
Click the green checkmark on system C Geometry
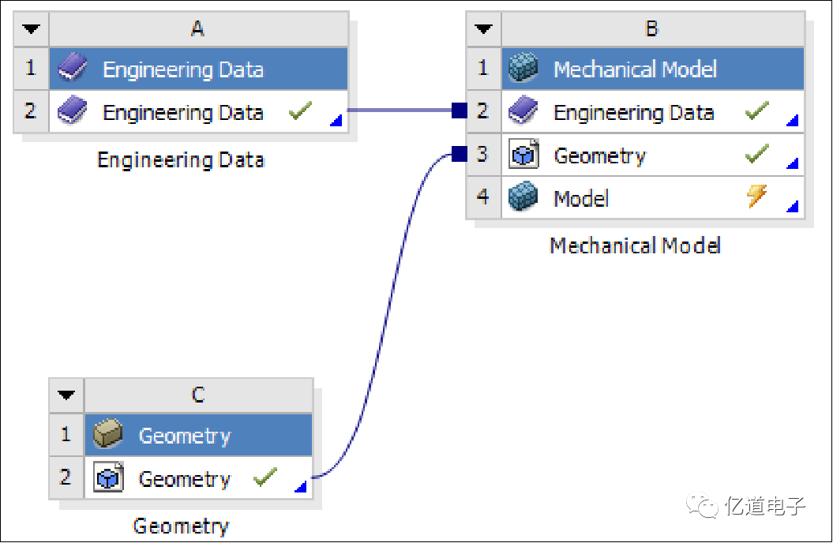point(265,477)
